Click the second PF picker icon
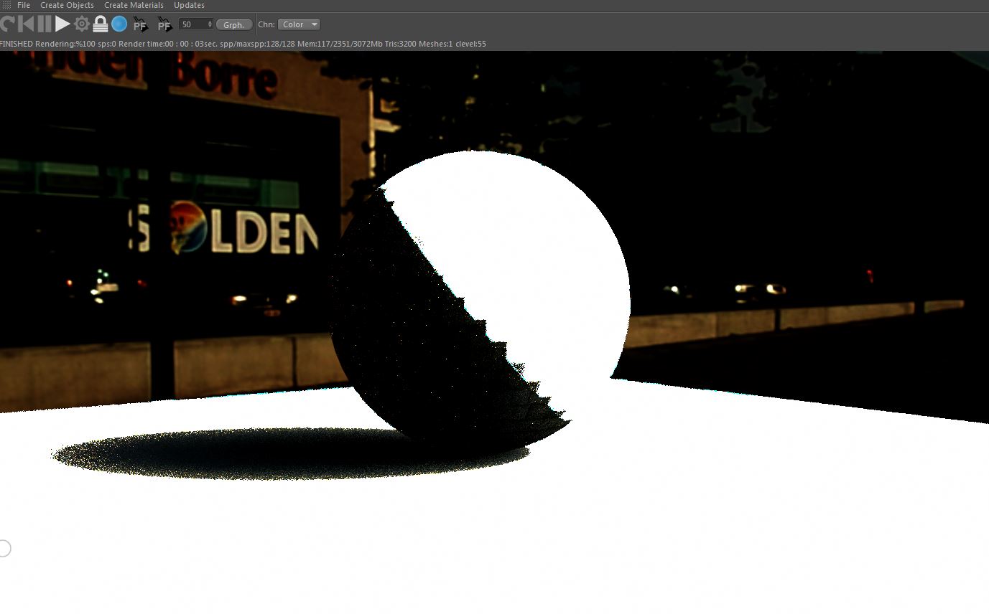The height and width of the screenshot is (614, 989). [x=164, y=25]
